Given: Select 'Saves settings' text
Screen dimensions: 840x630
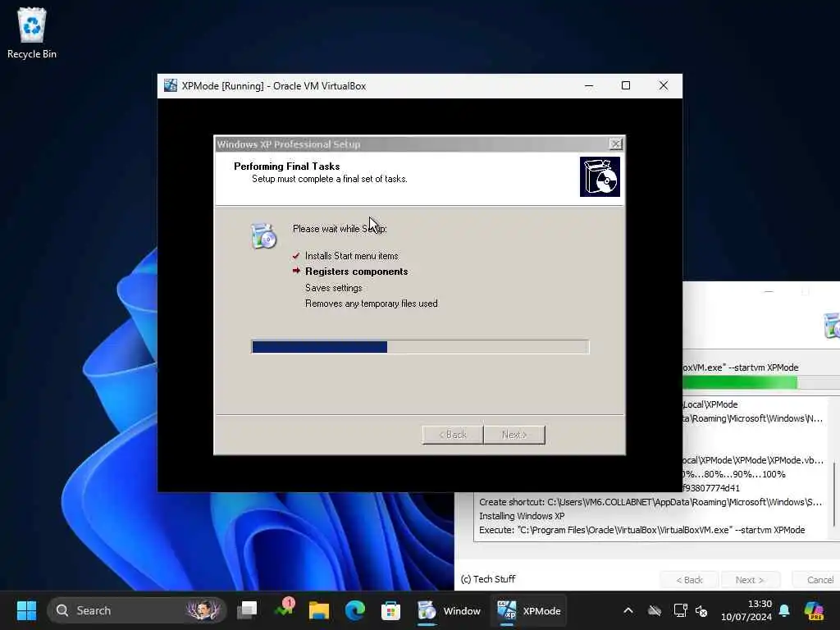Looking at the screenshot, I should pos(333,288).
